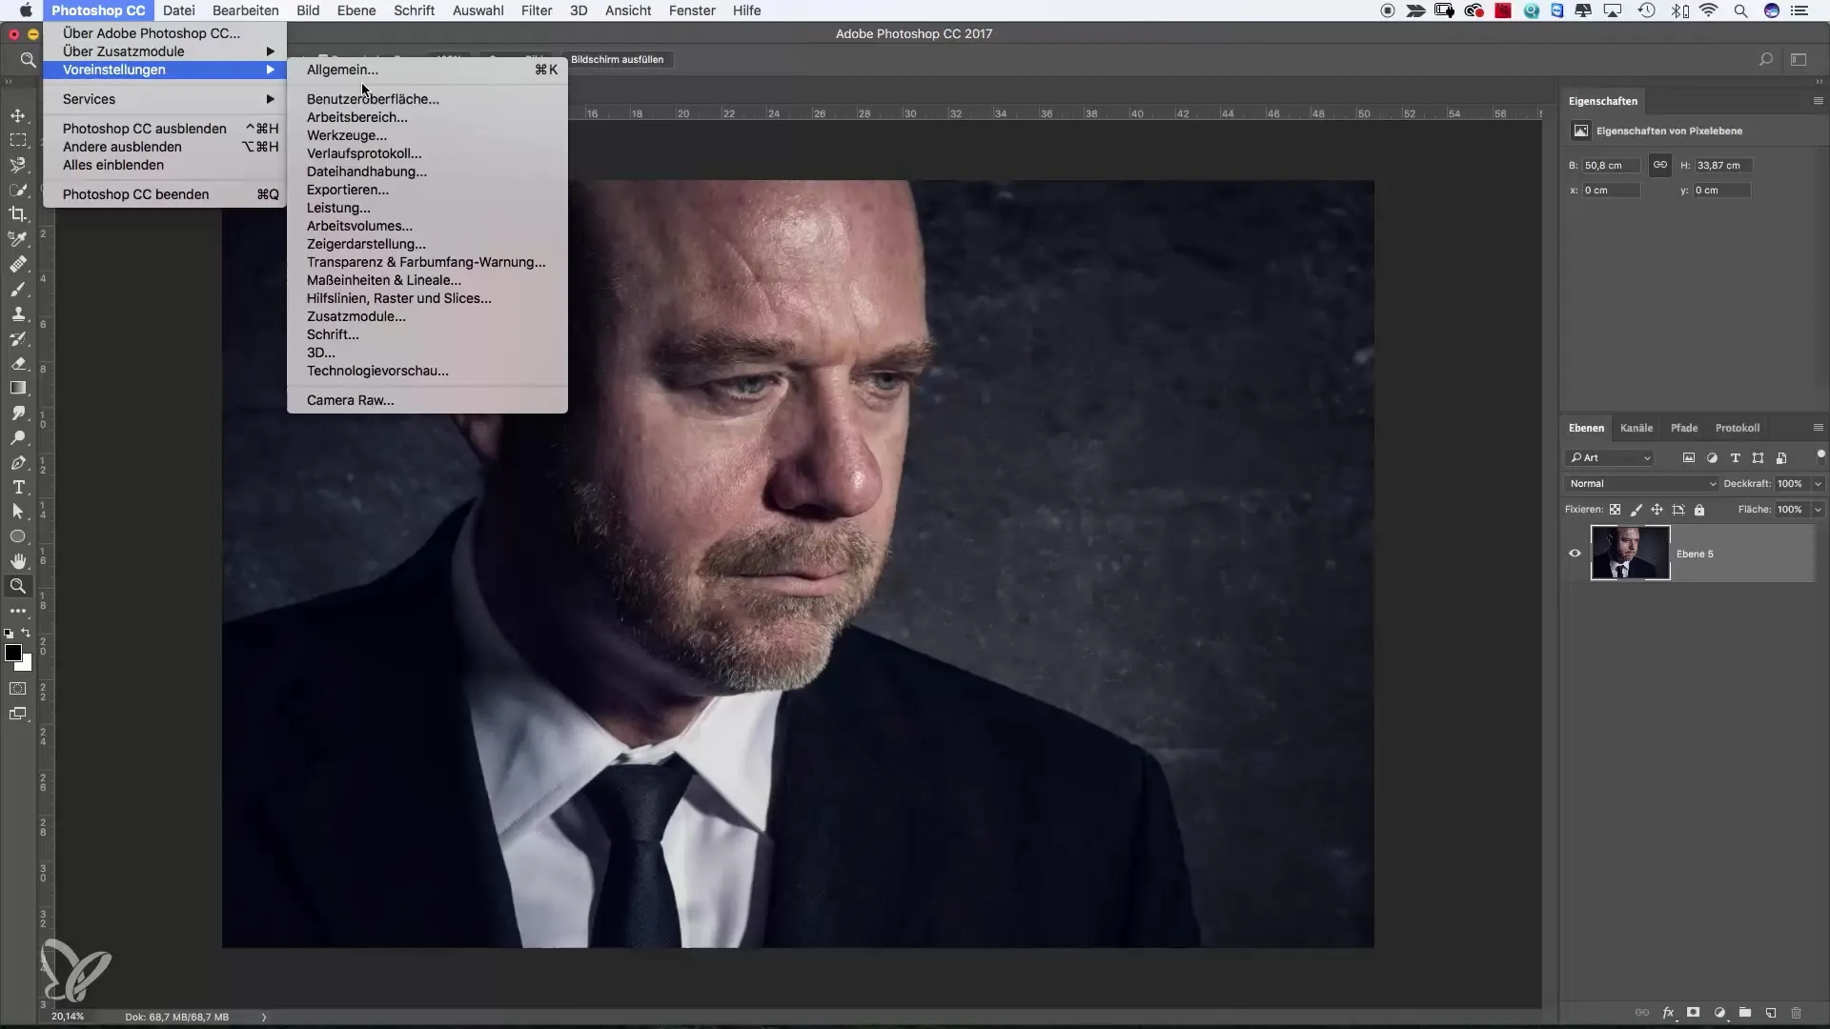The width and height of the screenshot is (1830, 1029).
Task: Add a layer style with fx button
Action: (x=1669, y=1013)
